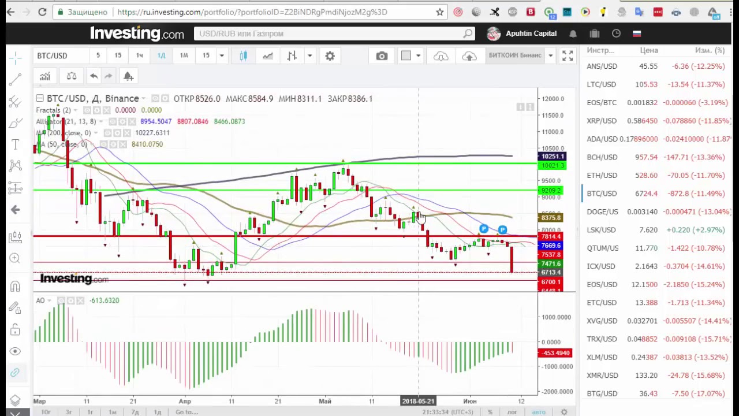The height and width of the screenshot is (416, 739).
Task: Enter fullscreen chart mode
Action: pos(568,55)
